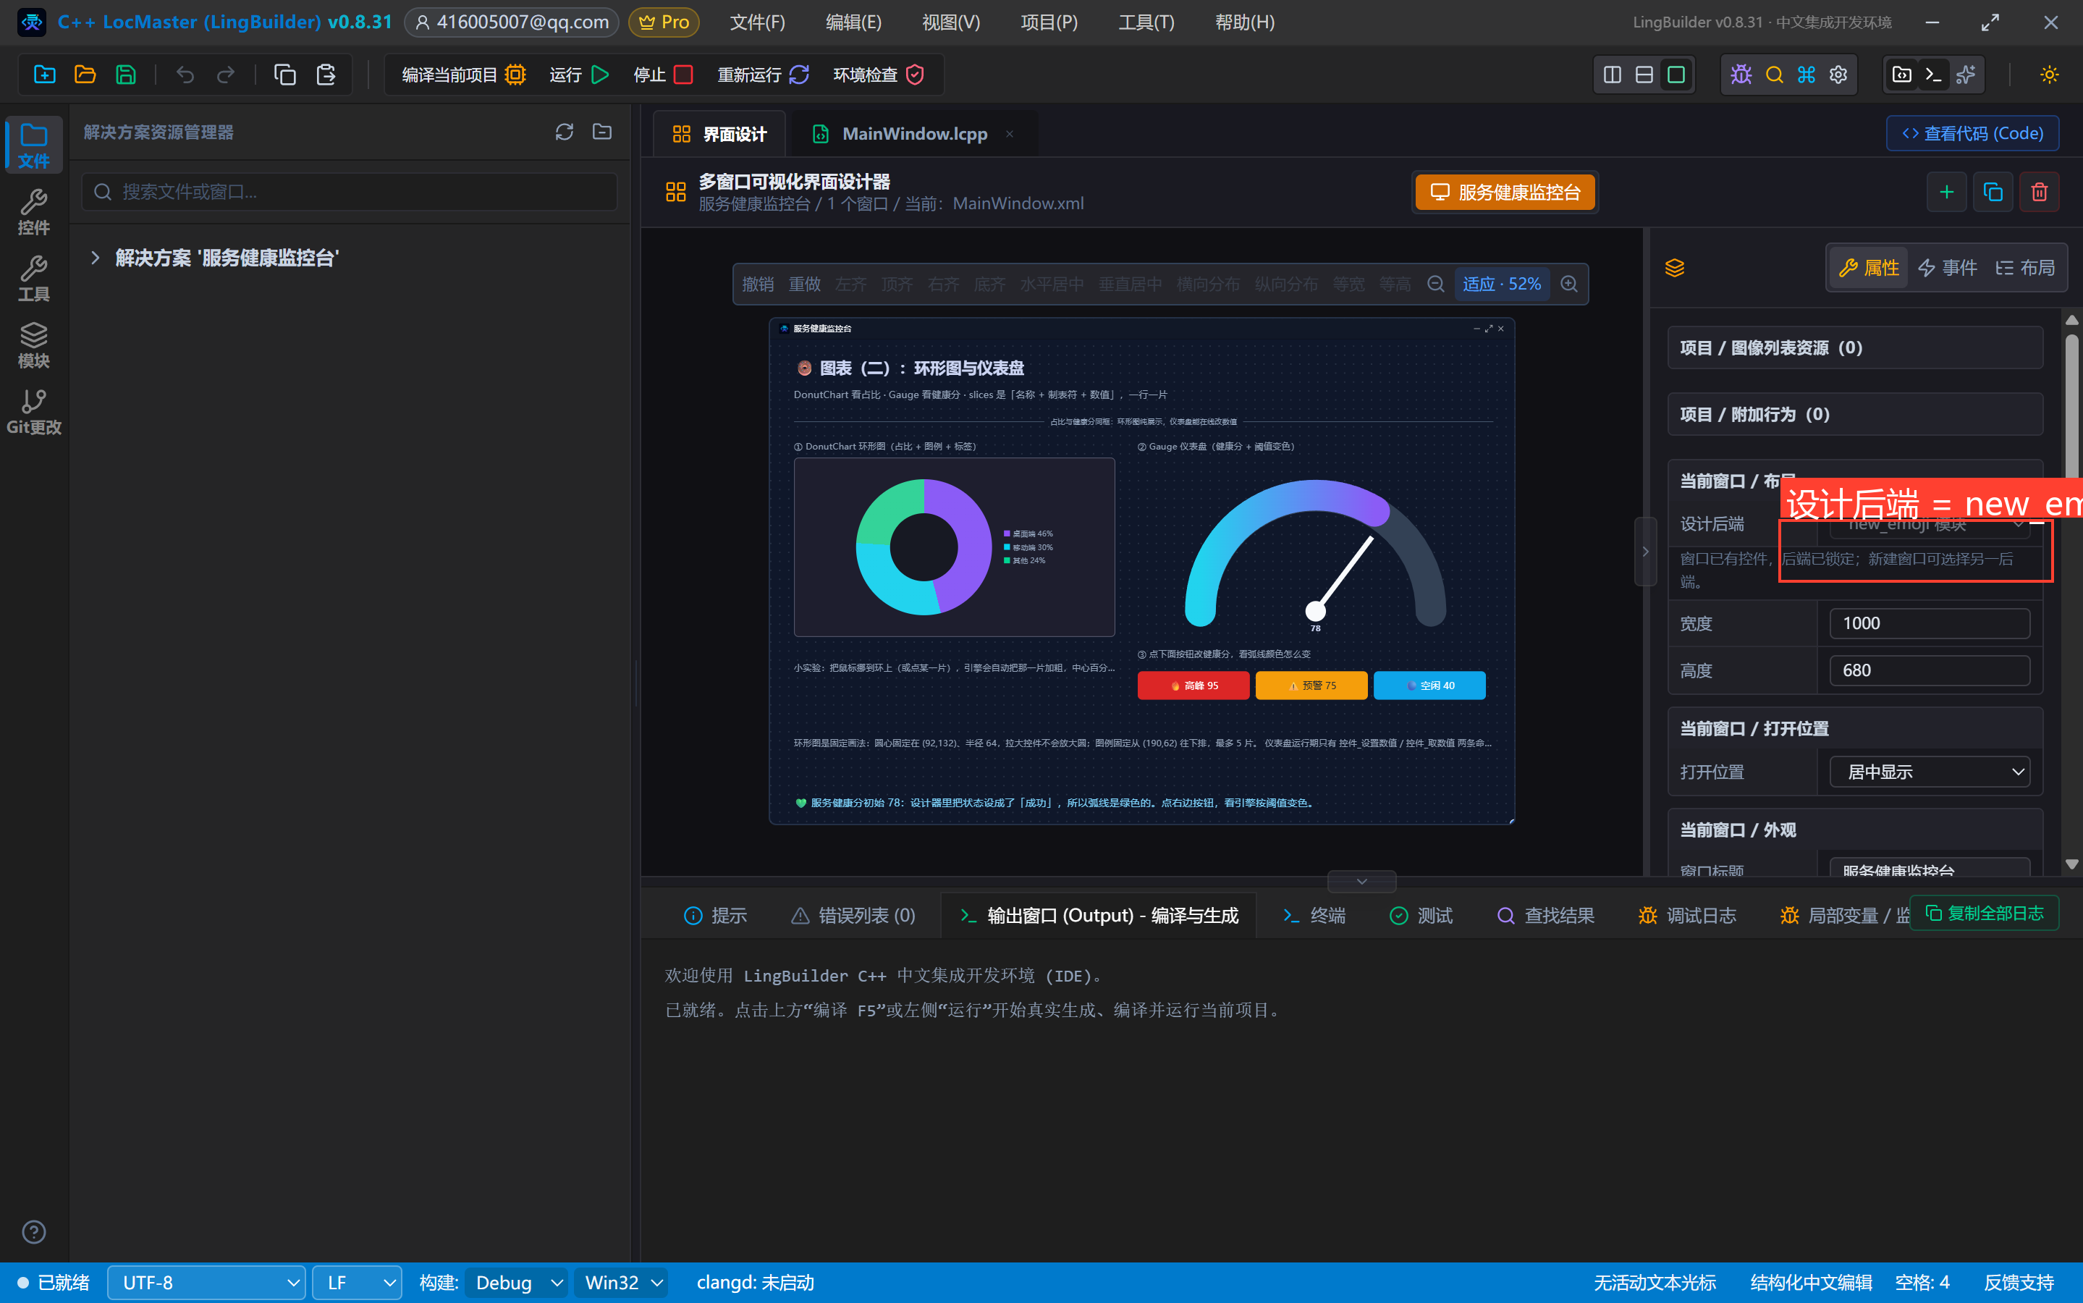Click the copy icon in main toolbar

(x=285, y=75)
